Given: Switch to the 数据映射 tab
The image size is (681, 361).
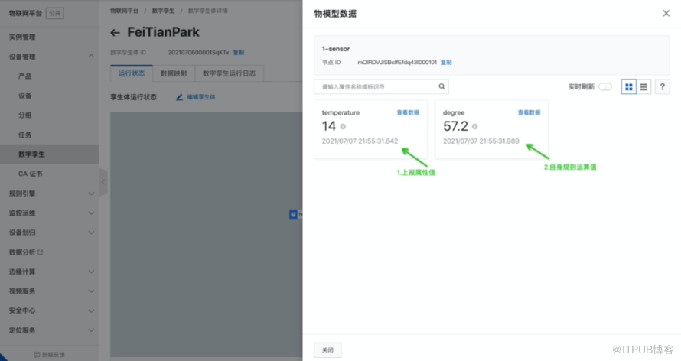Looking at the screenshot, I should coord(174,74).
